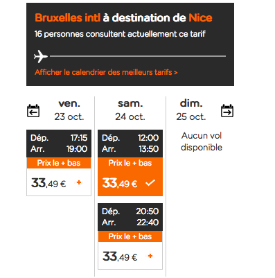
Task: Click the 17:15 departure time header
Action: point(59,144)
